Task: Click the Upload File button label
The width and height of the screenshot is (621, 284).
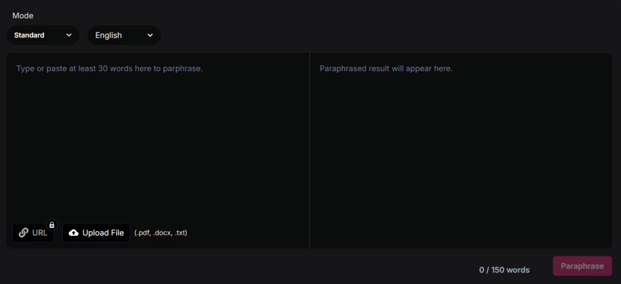Action: point(103,233)
